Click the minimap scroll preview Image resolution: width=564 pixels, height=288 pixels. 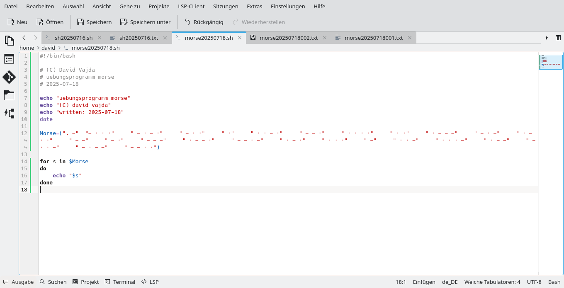(x=550, y=62)
